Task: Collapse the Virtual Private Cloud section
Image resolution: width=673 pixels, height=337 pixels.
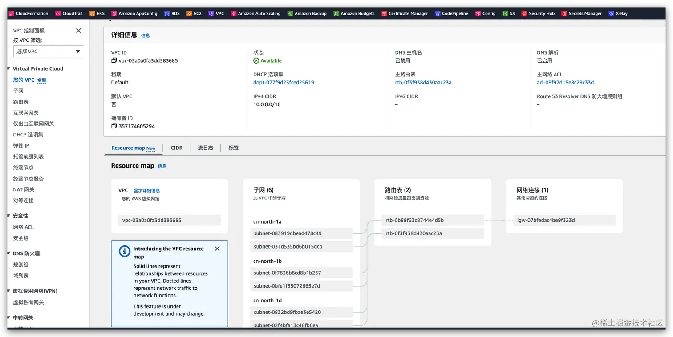Action: (8, 68)
